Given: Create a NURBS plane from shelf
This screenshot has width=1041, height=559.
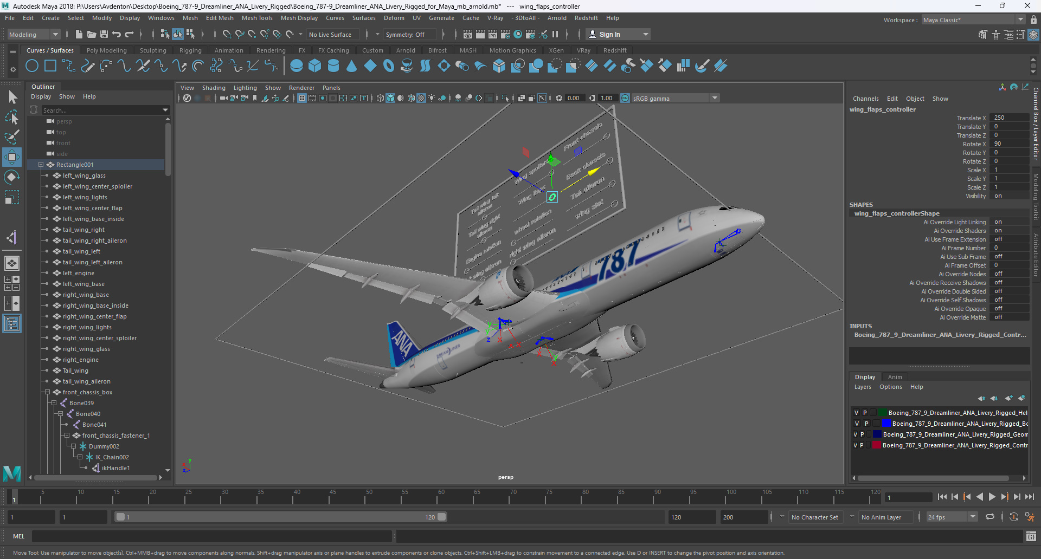Looking at the screenshot, I should tap(370, 66).
